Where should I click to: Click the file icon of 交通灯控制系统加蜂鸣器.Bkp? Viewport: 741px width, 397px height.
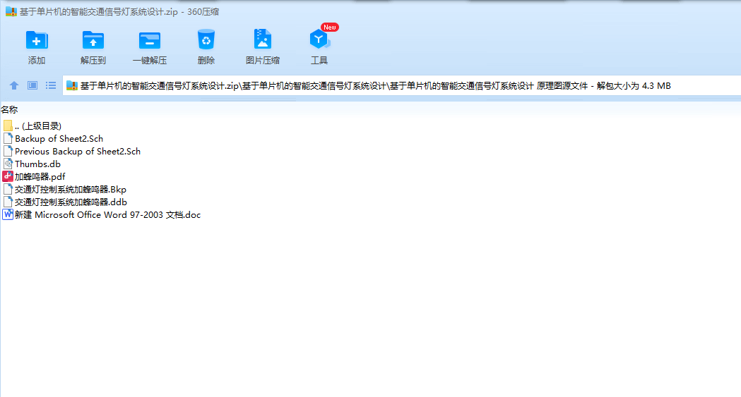pos(8,190)
